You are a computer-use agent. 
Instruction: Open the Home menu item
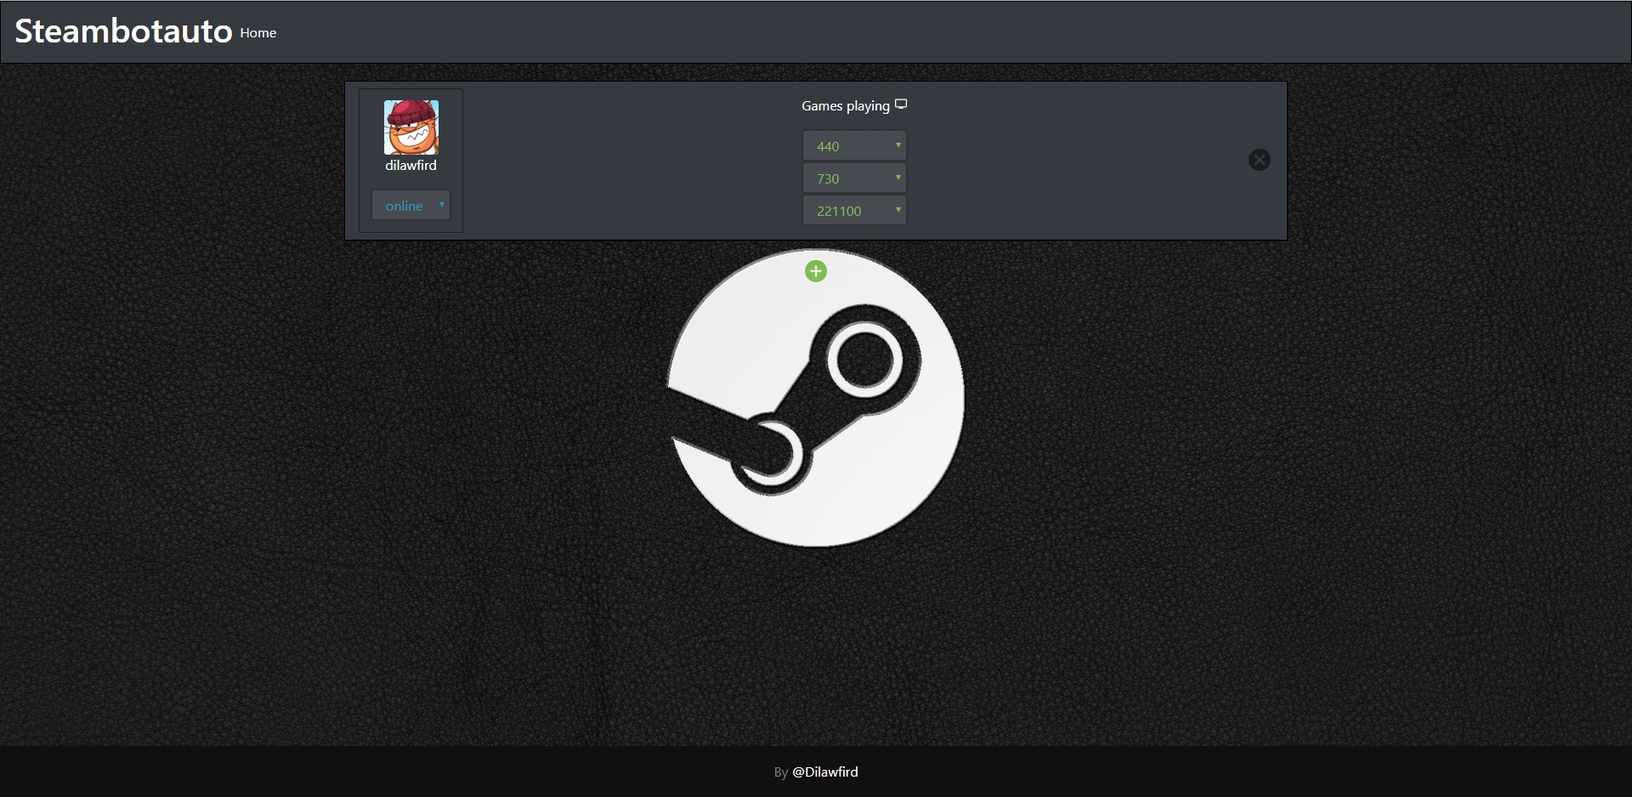coord(258,32)
